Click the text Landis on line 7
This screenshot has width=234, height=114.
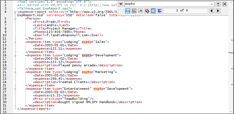click(51, 25)
